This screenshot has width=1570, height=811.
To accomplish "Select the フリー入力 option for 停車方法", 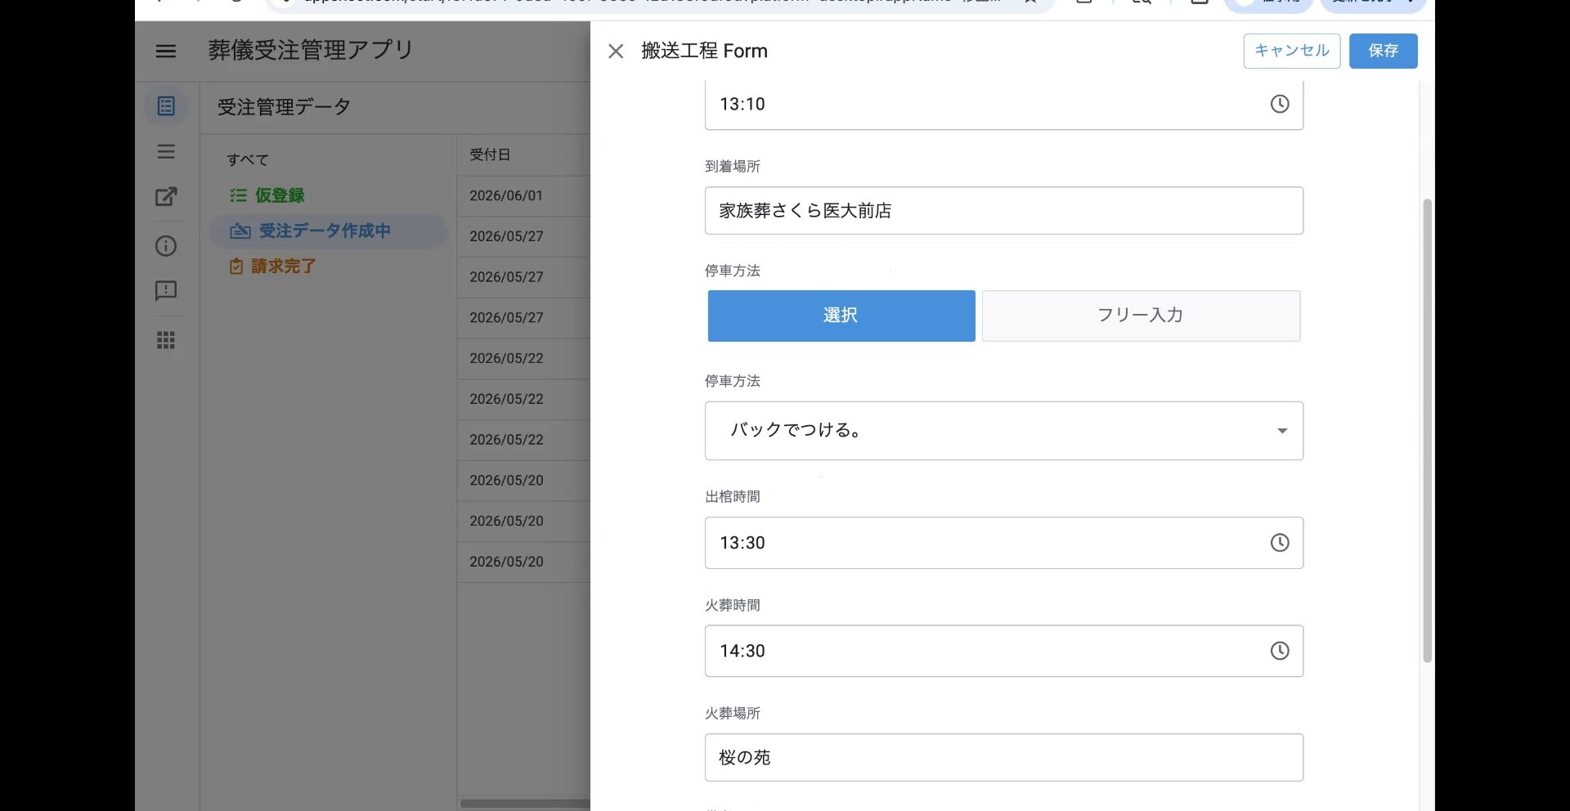I will click(1141, 316).
